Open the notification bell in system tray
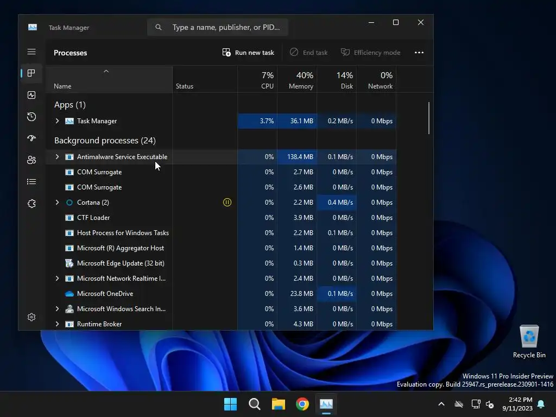556x417 pixels. tap(541, 404)
